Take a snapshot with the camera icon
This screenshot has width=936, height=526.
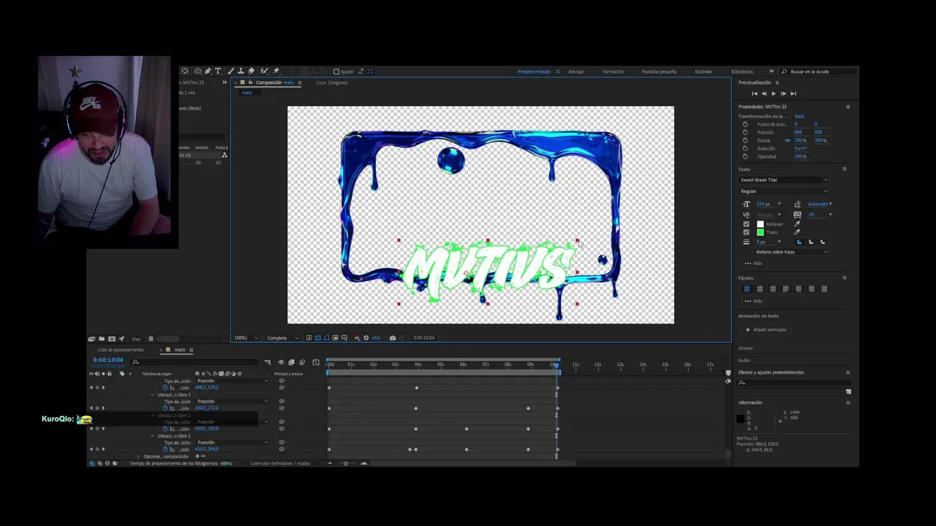[x=393, y=338]
